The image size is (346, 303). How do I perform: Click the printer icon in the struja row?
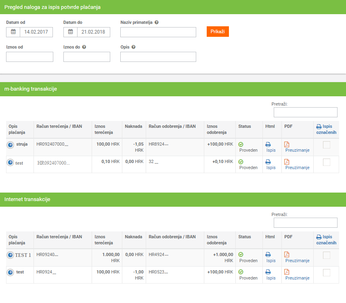pos(268,144)
